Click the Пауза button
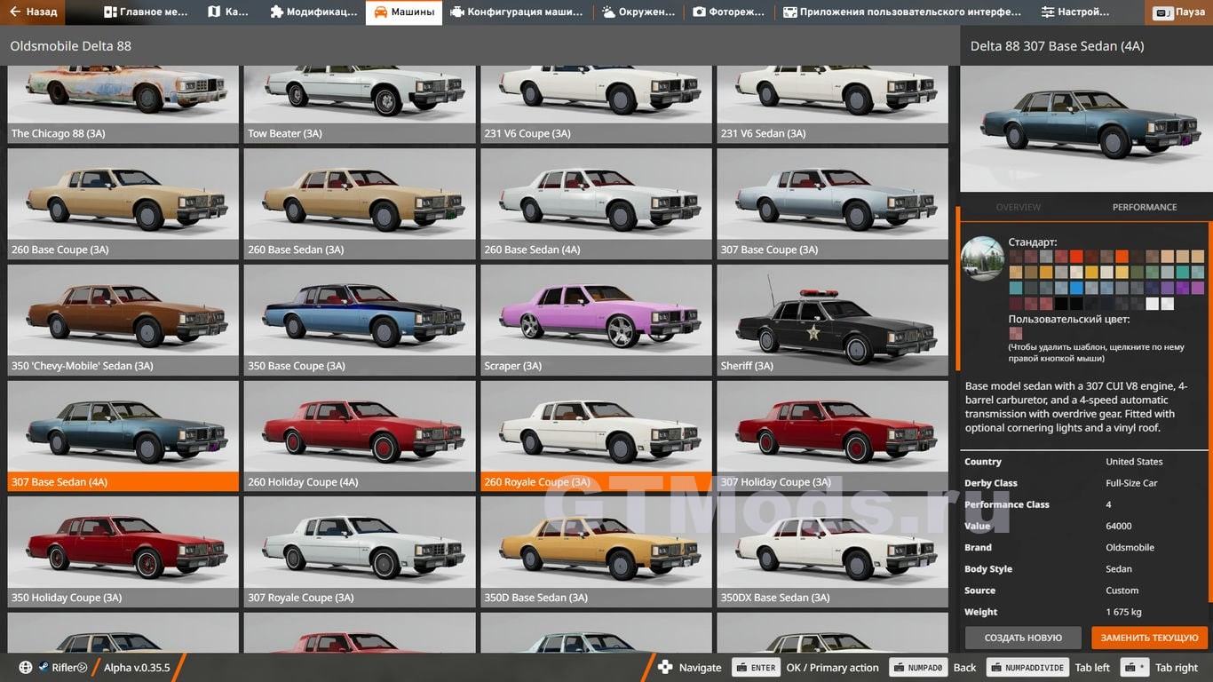Image resolution: width=1213 pixels, height=682 pixels. tap(1180, 13)
